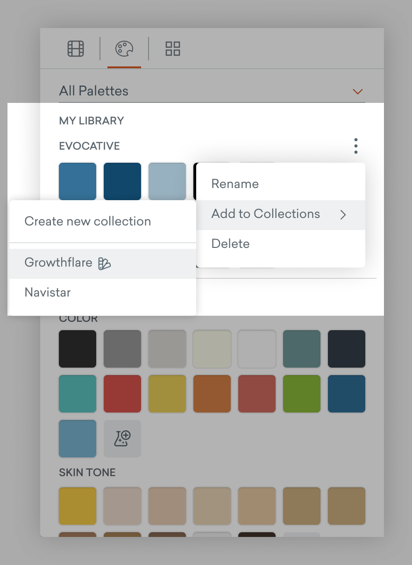This screenshot has height=565, width=412.
Task: Select the dark navy swatch in EVOCATIVE
Action: 122,181
